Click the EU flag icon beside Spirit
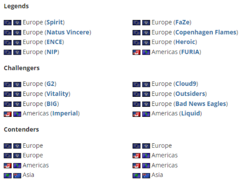This screenshot has width=242, height=183. coord(8,22)
